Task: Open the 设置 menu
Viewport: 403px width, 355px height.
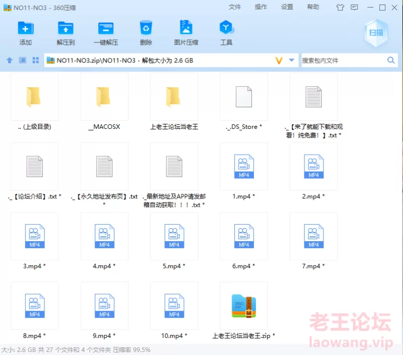Action: coord(287,7)
